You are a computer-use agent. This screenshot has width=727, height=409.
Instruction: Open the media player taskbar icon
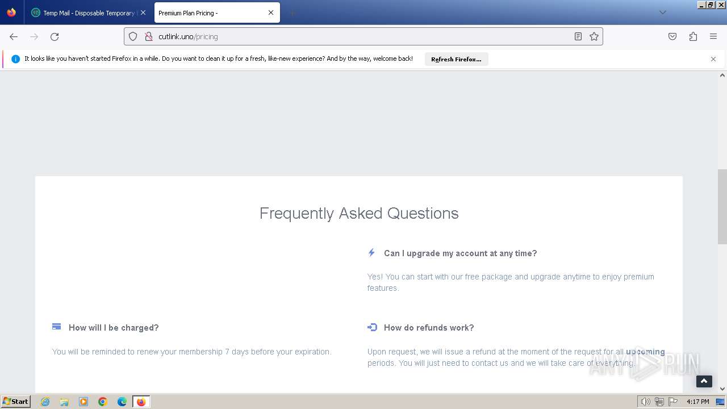point(83,402)
